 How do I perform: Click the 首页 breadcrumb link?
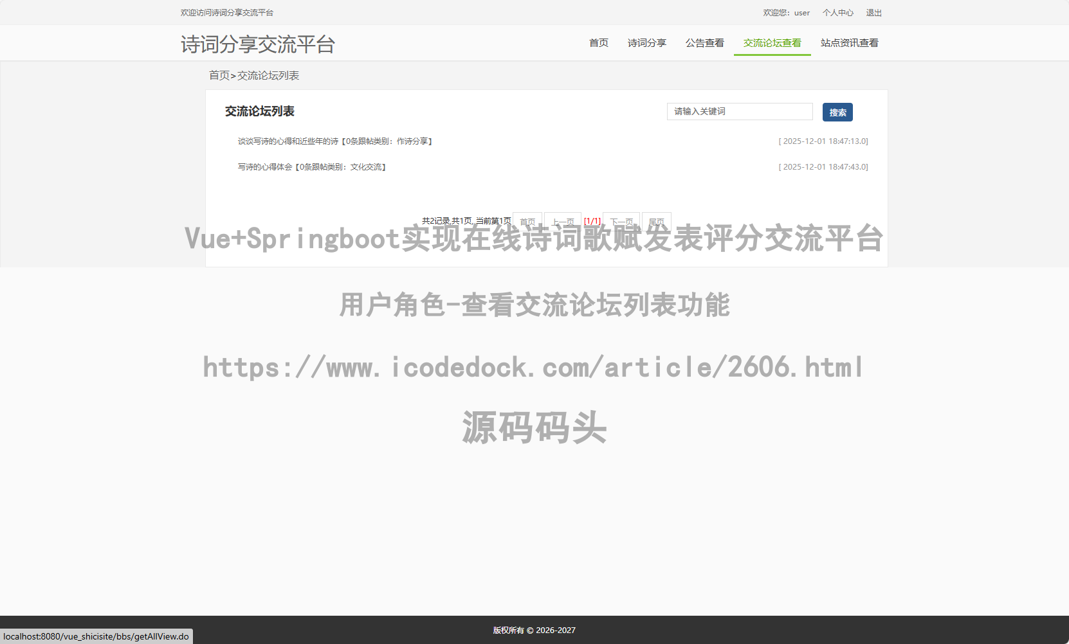pos(219,76)
